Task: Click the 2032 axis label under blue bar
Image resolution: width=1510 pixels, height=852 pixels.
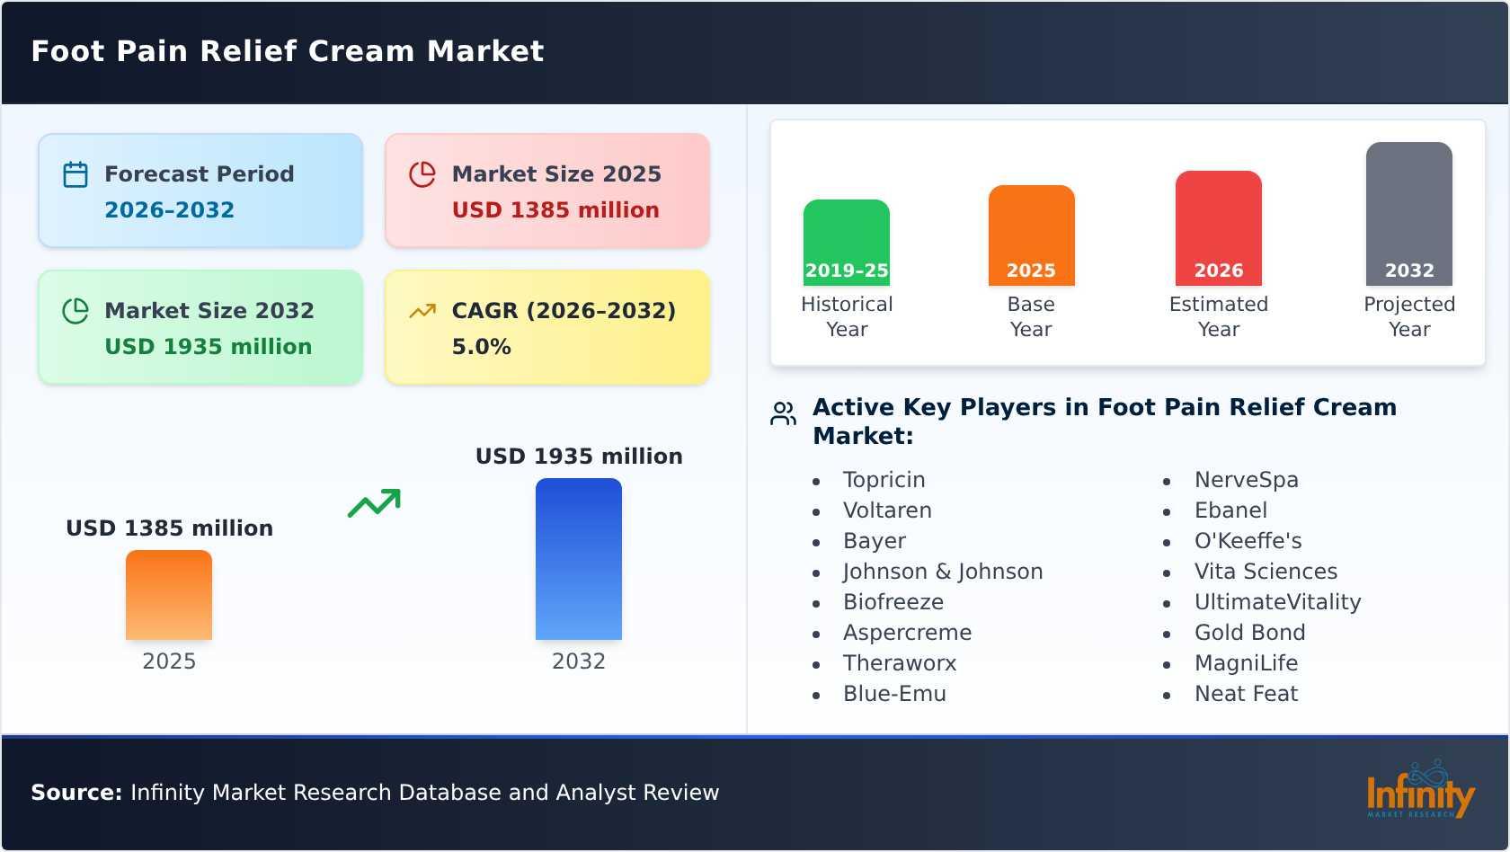Action: tap(579, 661)
